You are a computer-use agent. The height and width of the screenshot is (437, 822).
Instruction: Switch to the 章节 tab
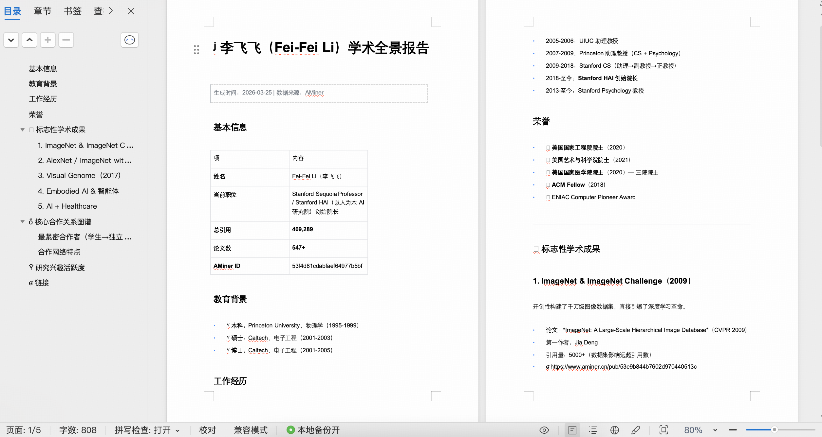[x=43, y=11]
